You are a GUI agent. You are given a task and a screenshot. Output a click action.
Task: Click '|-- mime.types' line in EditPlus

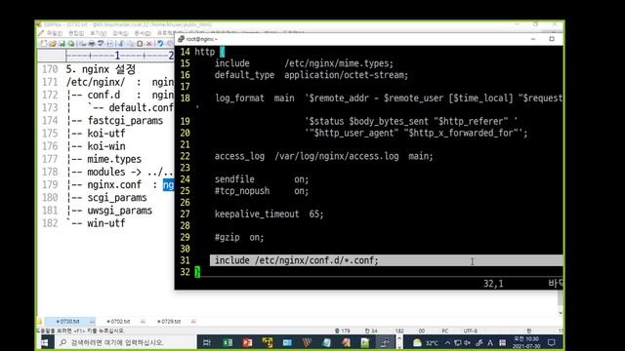pos(104,159)
